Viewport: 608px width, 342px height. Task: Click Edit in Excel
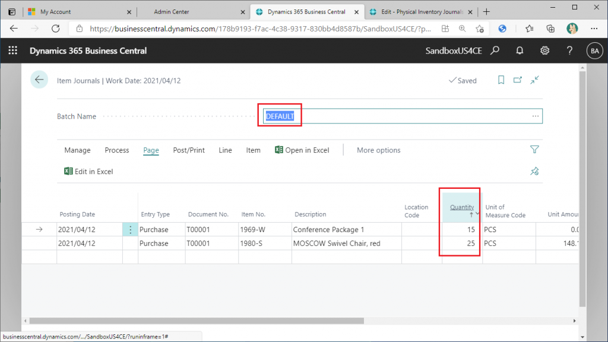(x=88, y=172)
